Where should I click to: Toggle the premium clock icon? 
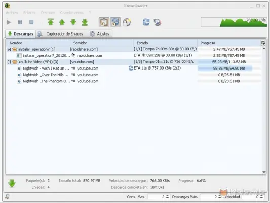pos(127,22)
